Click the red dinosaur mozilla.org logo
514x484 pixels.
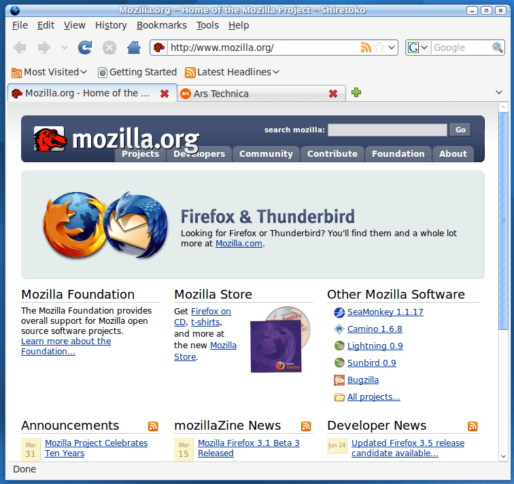pyautogui.click(x=49, y=138)
